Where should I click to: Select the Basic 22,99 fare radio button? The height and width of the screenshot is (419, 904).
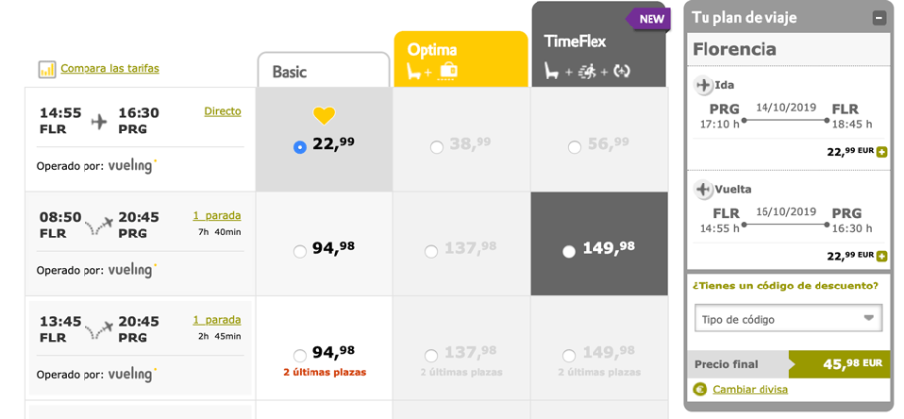coord(299,147)
